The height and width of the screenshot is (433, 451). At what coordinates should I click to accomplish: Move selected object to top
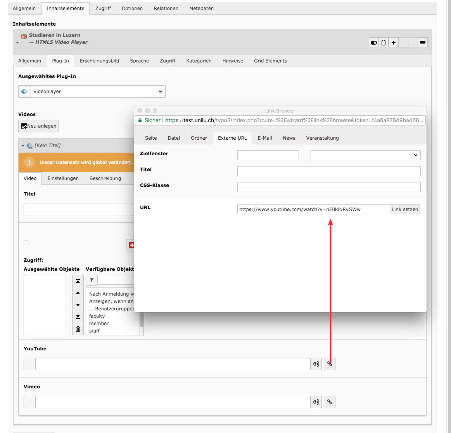coord(78,281)
